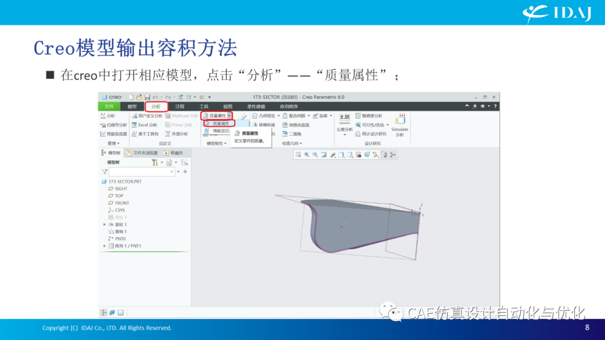Select the 复制 1 feature in model tree

[117, 232]
